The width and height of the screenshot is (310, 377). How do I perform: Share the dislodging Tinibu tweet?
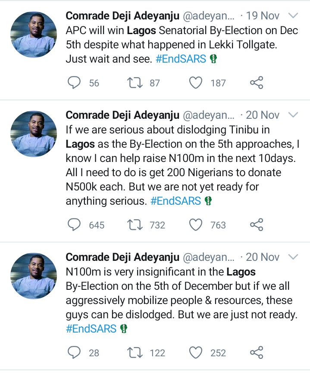[257, 225]
